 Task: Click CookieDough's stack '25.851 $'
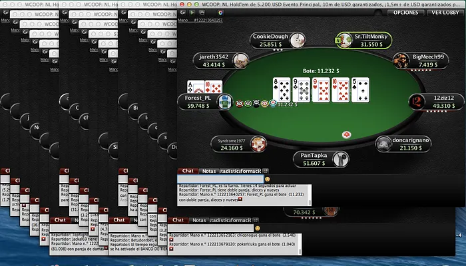(x=270, y=45)
